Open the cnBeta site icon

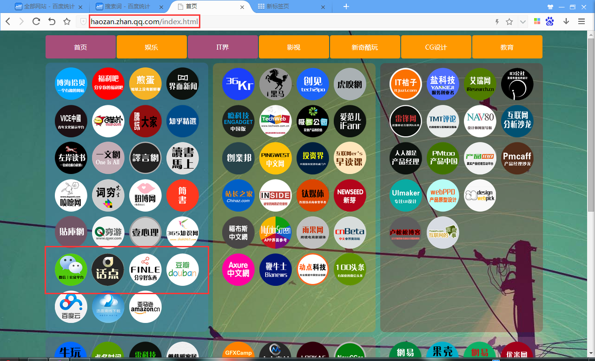pyautogui.click(x=350, y=232)
